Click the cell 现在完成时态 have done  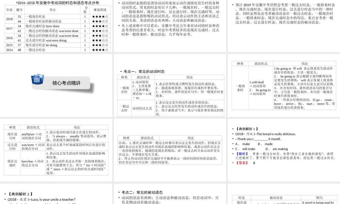click(52, 26)
